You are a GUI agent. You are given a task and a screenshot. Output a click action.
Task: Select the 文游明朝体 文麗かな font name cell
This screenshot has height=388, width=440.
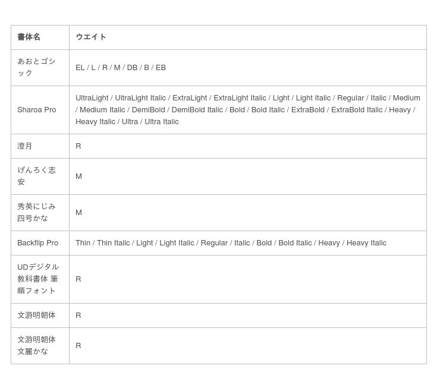click(x=37, y=345)
